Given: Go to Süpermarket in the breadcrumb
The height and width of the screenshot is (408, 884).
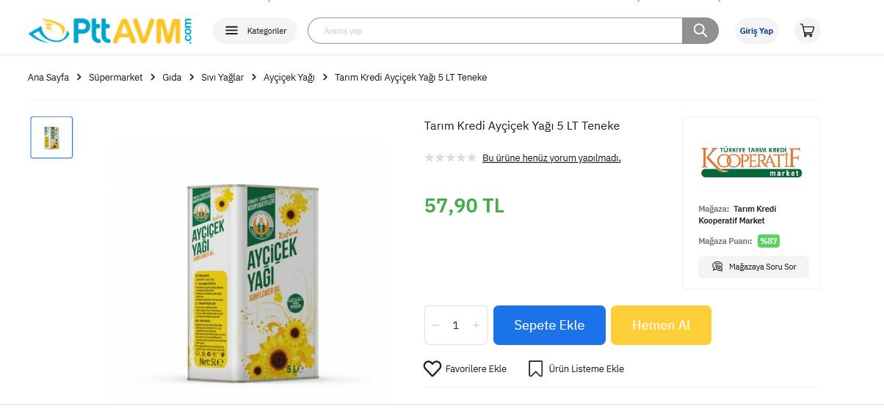Looking at the screenshot, I should tap(115, 77).
